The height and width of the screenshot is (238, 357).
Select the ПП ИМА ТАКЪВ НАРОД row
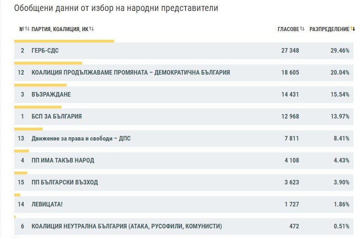[x=183, y=160]
